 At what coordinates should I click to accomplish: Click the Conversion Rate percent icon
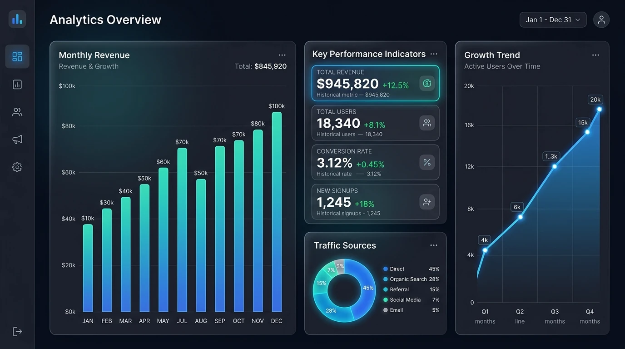click(x=427, y=162)
